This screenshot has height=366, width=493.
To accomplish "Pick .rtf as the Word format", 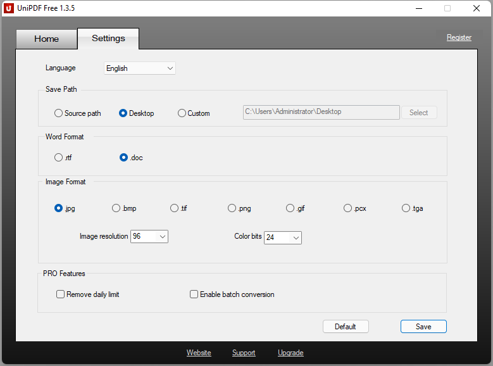I will pos(59,158).
